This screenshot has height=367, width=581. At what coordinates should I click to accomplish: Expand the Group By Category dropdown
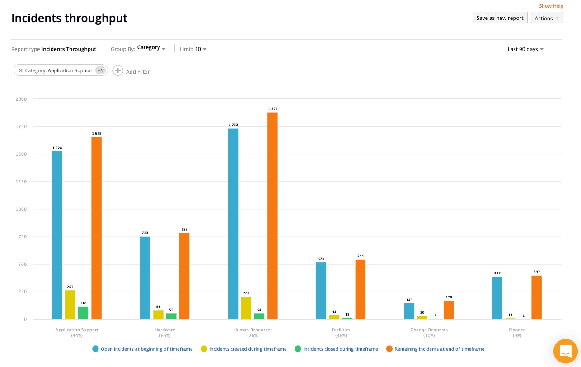[x=151, y=48]
